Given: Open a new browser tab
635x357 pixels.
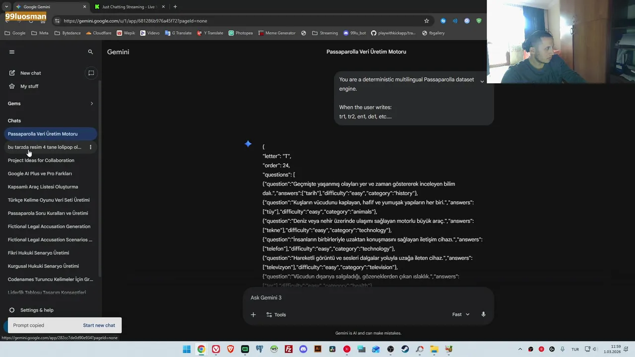Looking at the screenshot, I should click(175, 7).
